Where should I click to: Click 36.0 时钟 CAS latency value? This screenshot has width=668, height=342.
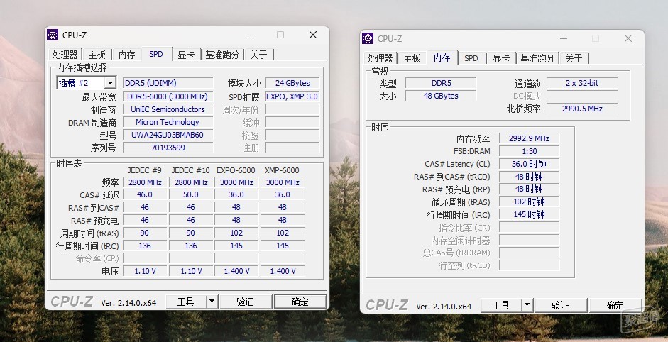pyautogui.click(x=529, y=164)
